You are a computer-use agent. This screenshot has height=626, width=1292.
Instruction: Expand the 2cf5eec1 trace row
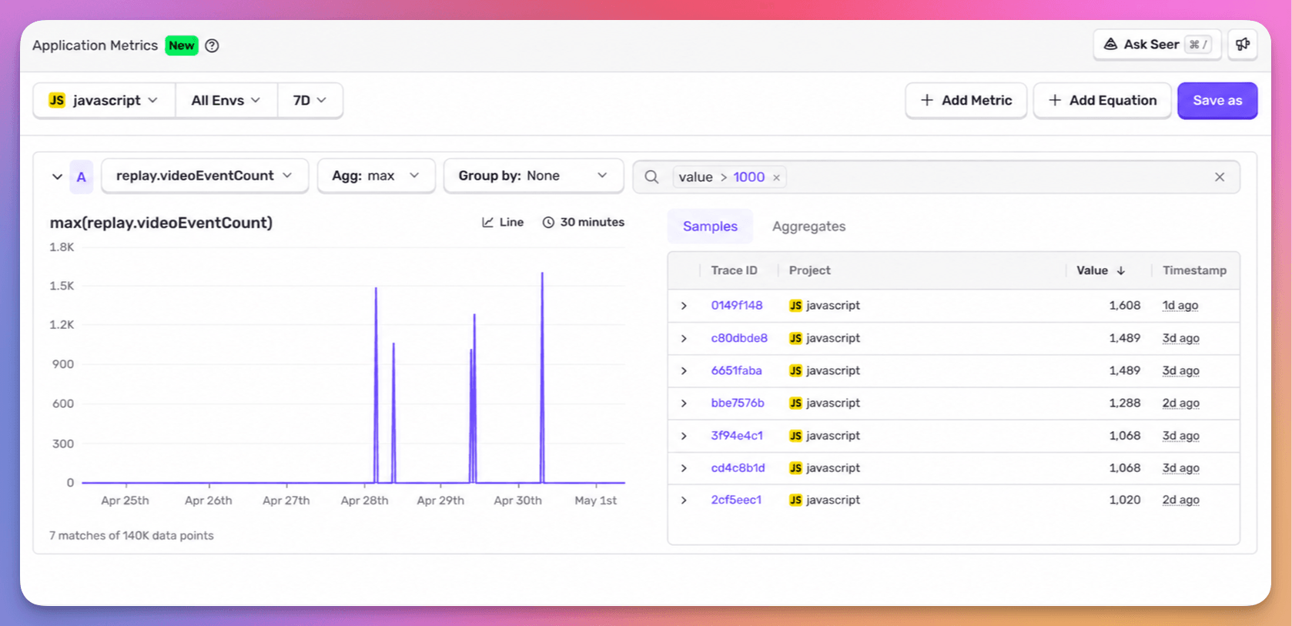(684, 500)
